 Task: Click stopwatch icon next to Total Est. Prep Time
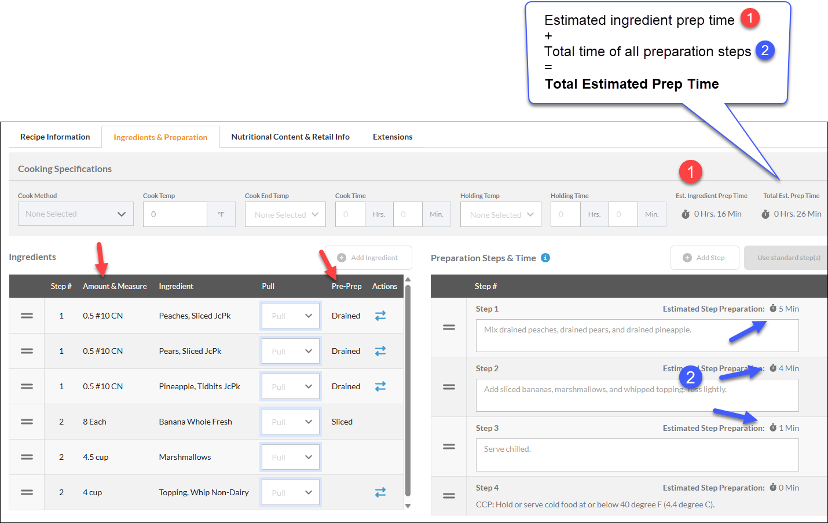[765, 214]
